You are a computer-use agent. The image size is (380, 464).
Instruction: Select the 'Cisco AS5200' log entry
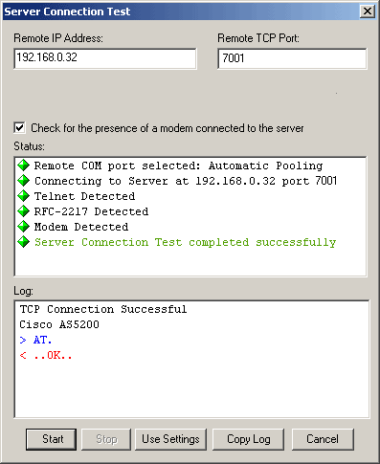(59, 324)
